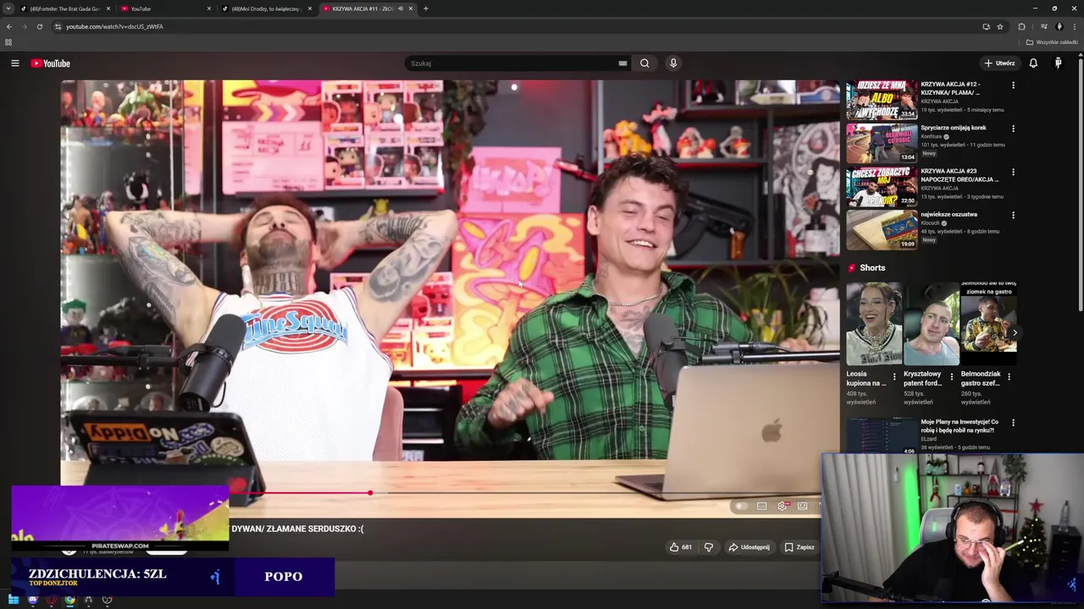This screenshot has height=609, width=1084.
Task: Switch to Fortnite: The Brat Gada tab
Action: (x=65, y=8)
